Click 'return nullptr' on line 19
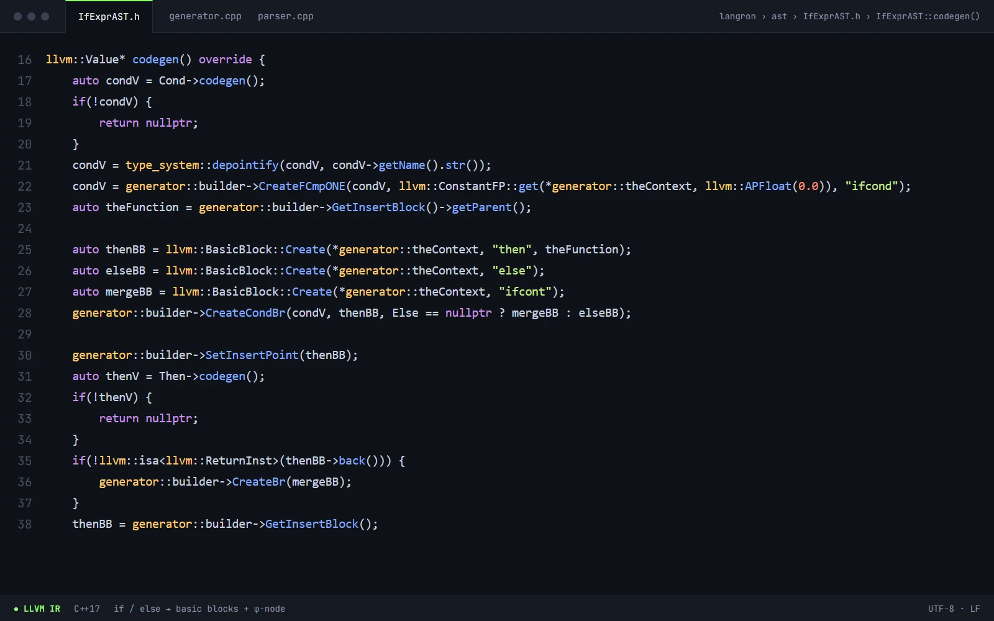 point(145,123)
